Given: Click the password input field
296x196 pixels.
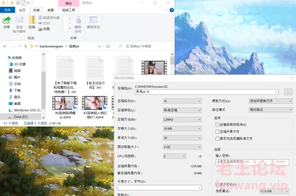Looking at the screenshot, I should [x=252, y=162].
